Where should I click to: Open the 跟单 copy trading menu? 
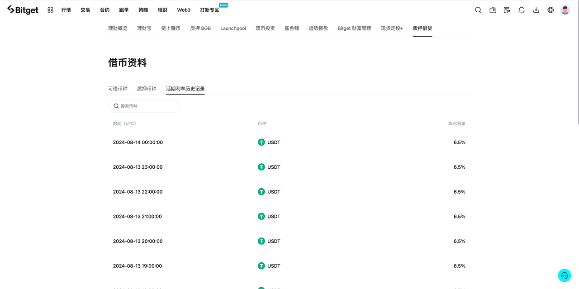(x=124, y=10)
